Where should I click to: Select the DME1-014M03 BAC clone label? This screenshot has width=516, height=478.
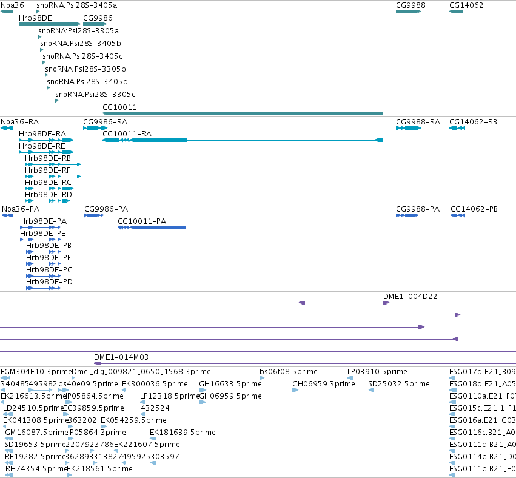pos(121,357)
